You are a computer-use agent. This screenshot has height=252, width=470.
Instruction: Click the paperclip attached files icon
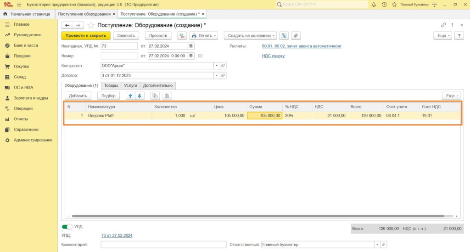tap(296, 35)
